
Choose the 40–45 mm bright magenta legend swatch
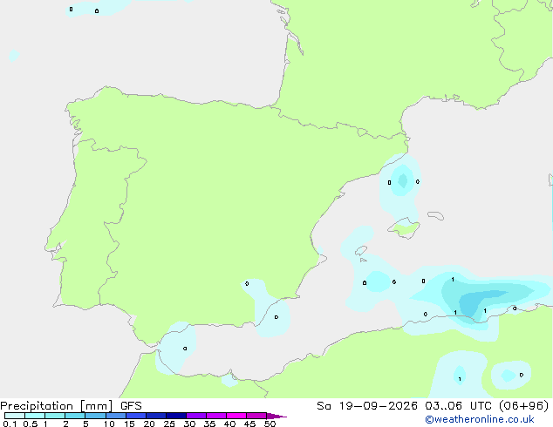236,416
